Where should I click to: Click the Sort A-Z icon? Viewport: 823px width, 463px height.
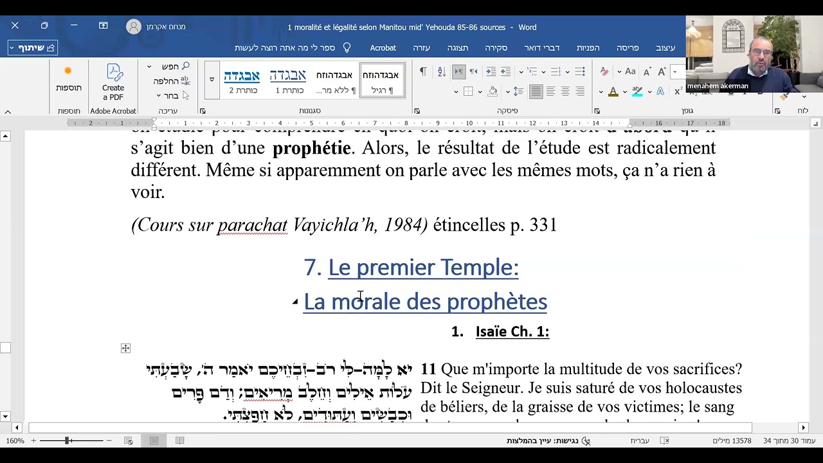tap(442, 72)
